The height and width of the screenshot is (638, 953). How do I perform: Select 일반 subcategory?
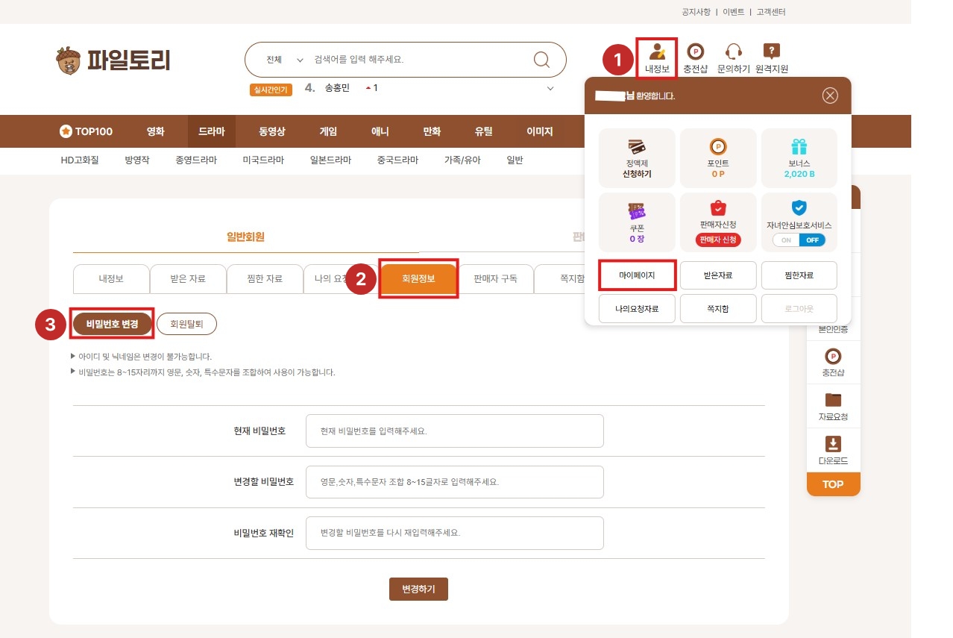[x=515, y=160]
